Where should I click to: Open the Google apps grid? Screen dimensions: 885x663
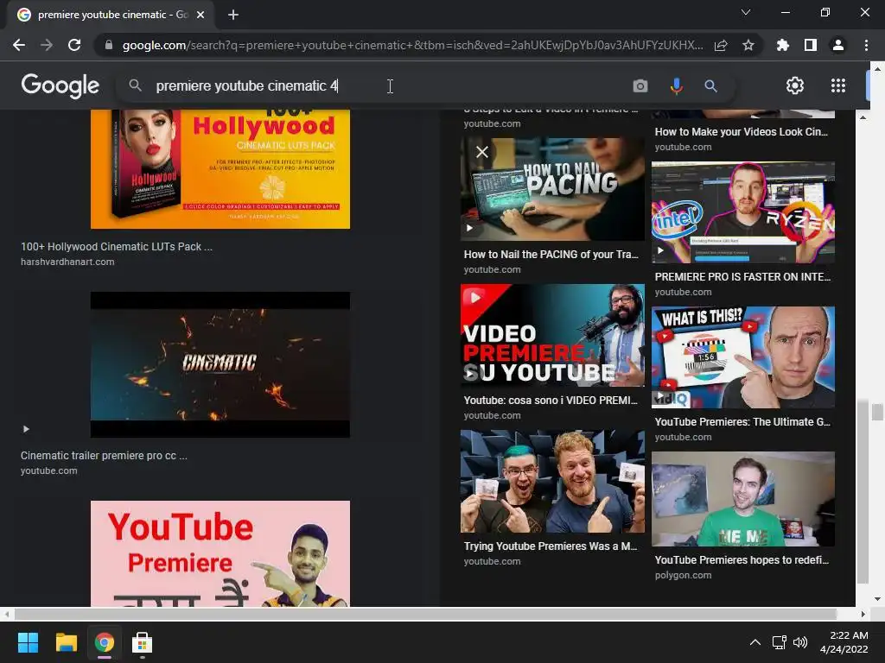pos(838,85)
